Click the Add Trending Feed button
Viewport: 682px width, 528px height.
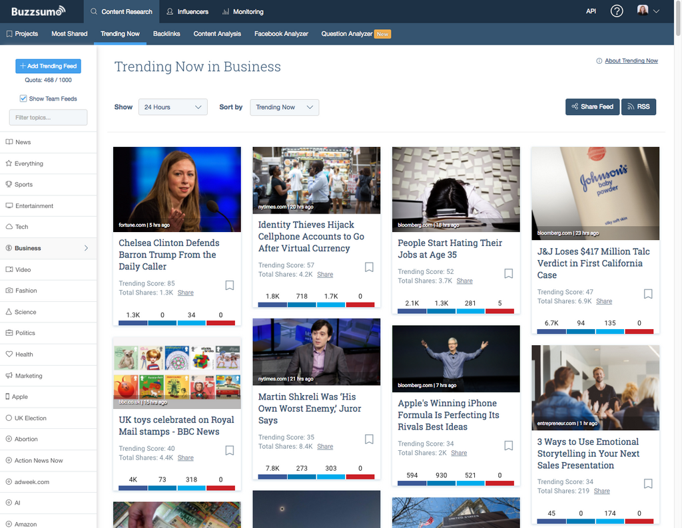tap(48, 66)
